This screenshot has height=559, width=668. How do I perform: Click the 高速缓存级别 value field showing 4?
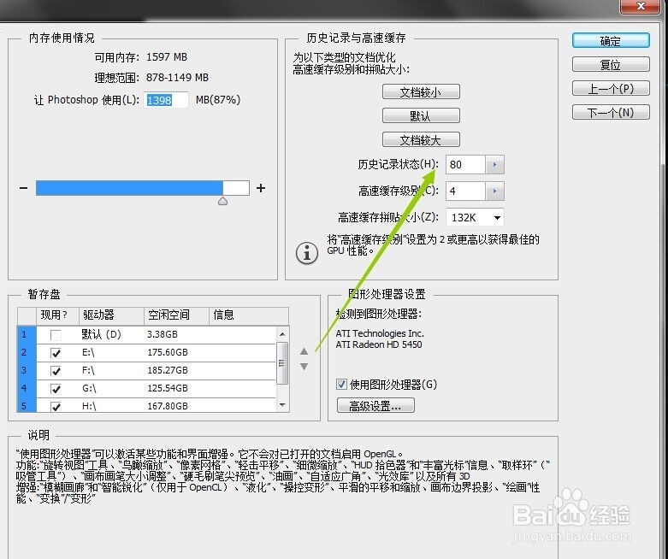click(x=465, y=191)
